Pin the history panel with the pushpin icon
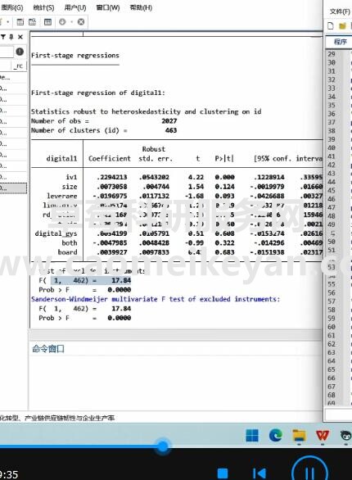352x480 pixels. [11, 37]
